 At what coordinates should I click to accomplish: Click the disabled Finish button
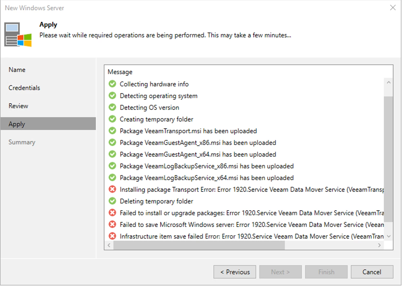click(326, 272)
